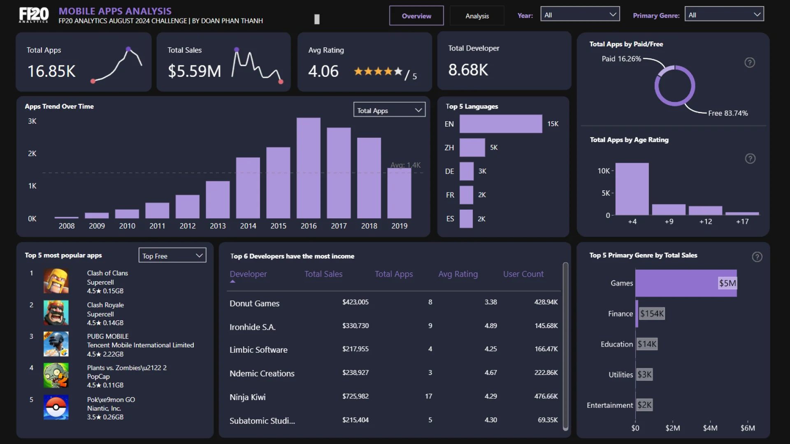Viewport: 790px width, 444px height.
Task: Click the Free 83.74% label
Action: [x=728, y=113]
